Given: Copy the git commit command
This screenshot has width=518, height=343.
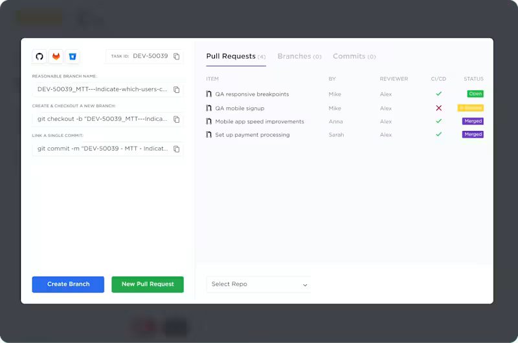Looking at the screenshot, I should (177, 149).
